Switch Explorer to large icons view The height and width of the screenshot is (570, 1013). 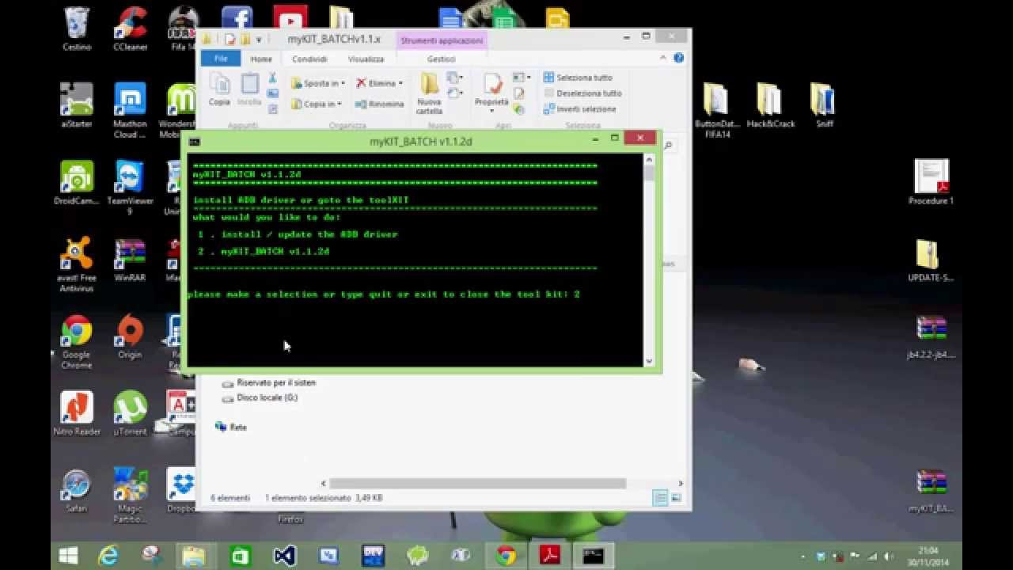point(677,498)
